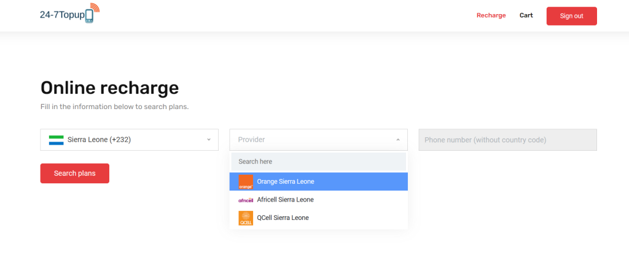
Task: Click the Sierra Leone flag icon
Action: point(56,140)
